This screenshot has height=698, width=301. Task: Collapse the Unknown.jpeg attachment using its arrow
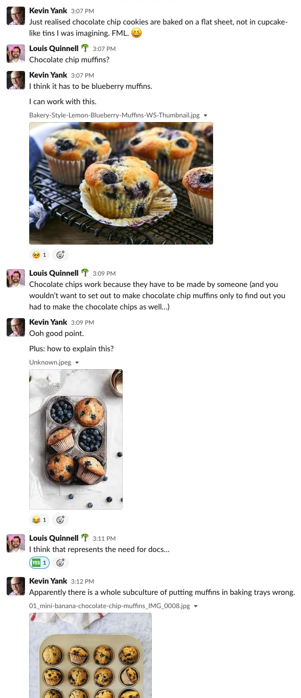(x=77, y=363)
